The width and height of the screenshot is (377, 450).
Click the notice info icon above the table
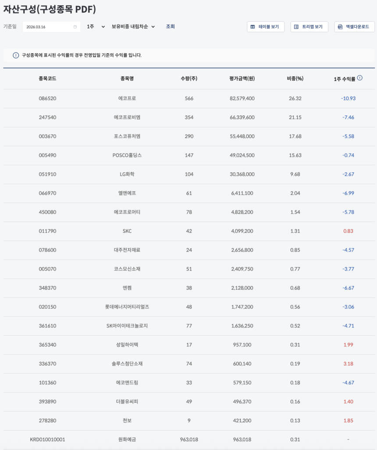point(16,55)
